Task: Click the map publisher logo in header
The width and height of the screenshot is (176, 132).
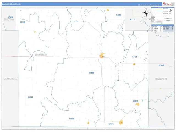Action: pyautogui.click(x=167, y=4)
